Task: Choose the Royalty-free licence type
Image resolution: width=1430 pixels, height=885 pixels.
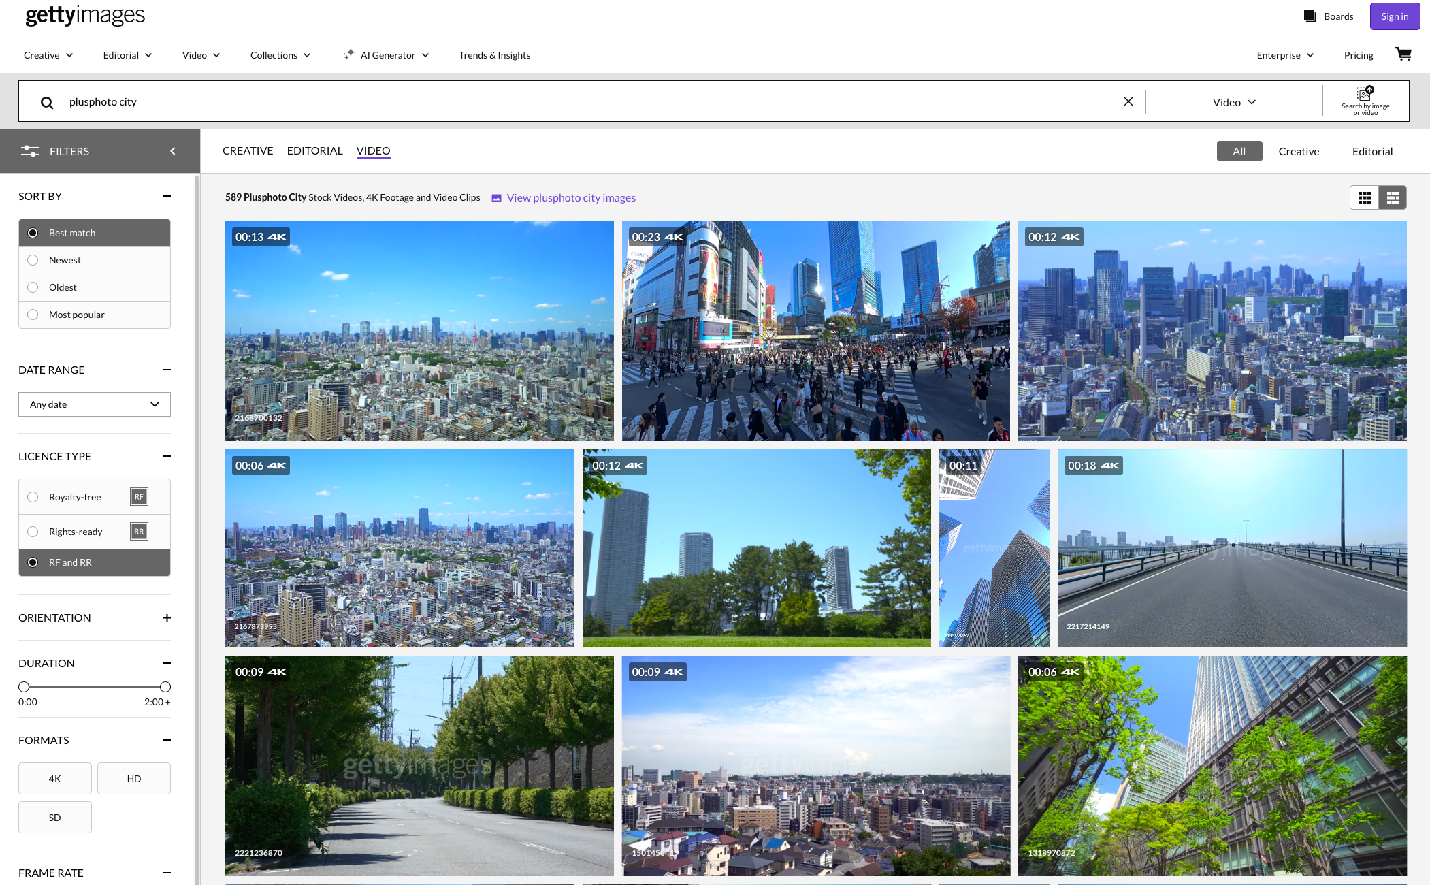Action: click(x=75, y=497)
